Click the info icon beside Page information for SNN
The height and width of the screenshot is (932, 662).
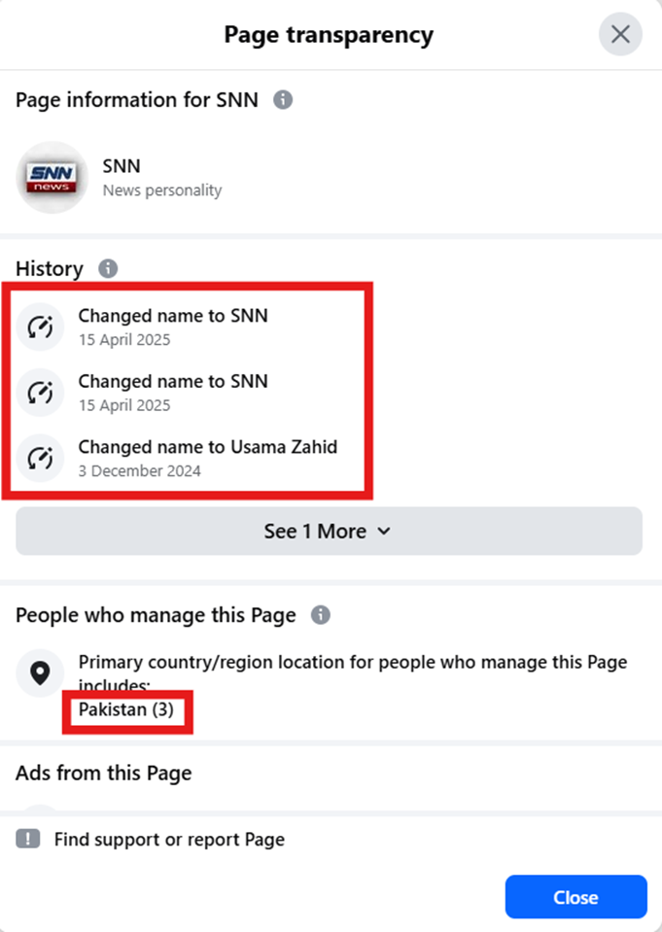click(283, 100)
